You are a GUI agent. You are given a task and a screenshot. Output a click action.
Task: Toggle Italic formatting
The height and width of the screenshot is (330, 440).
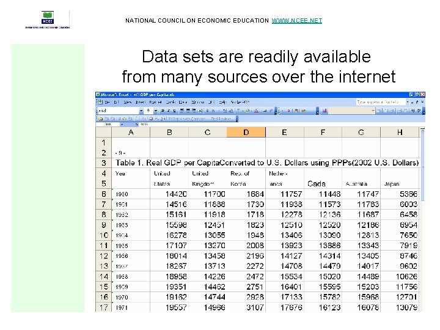(x=169, y=111)
